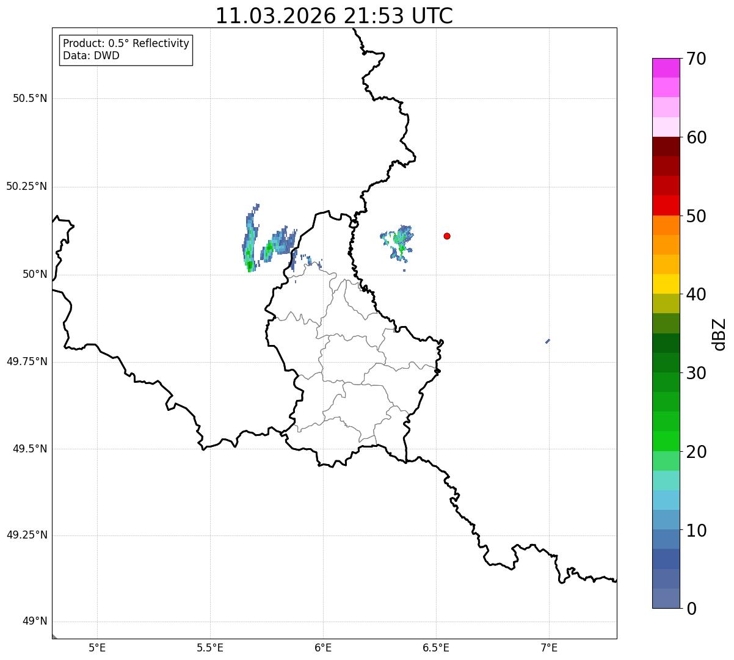Select the "50.25°N" latitude label
The width and height of the screenshot is (734, 660).
coord(27,186)
